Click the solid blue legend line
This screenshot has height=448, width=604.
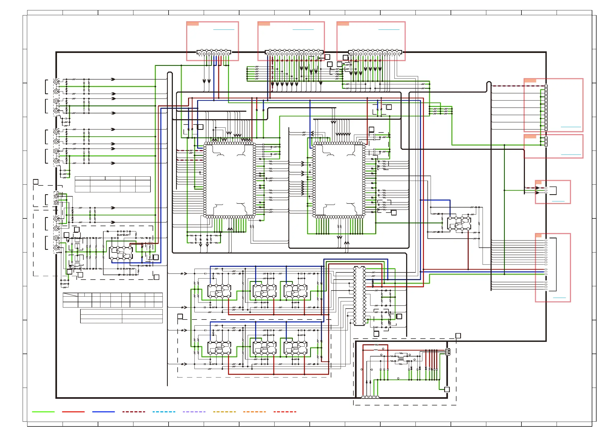(x=103, y=412)
